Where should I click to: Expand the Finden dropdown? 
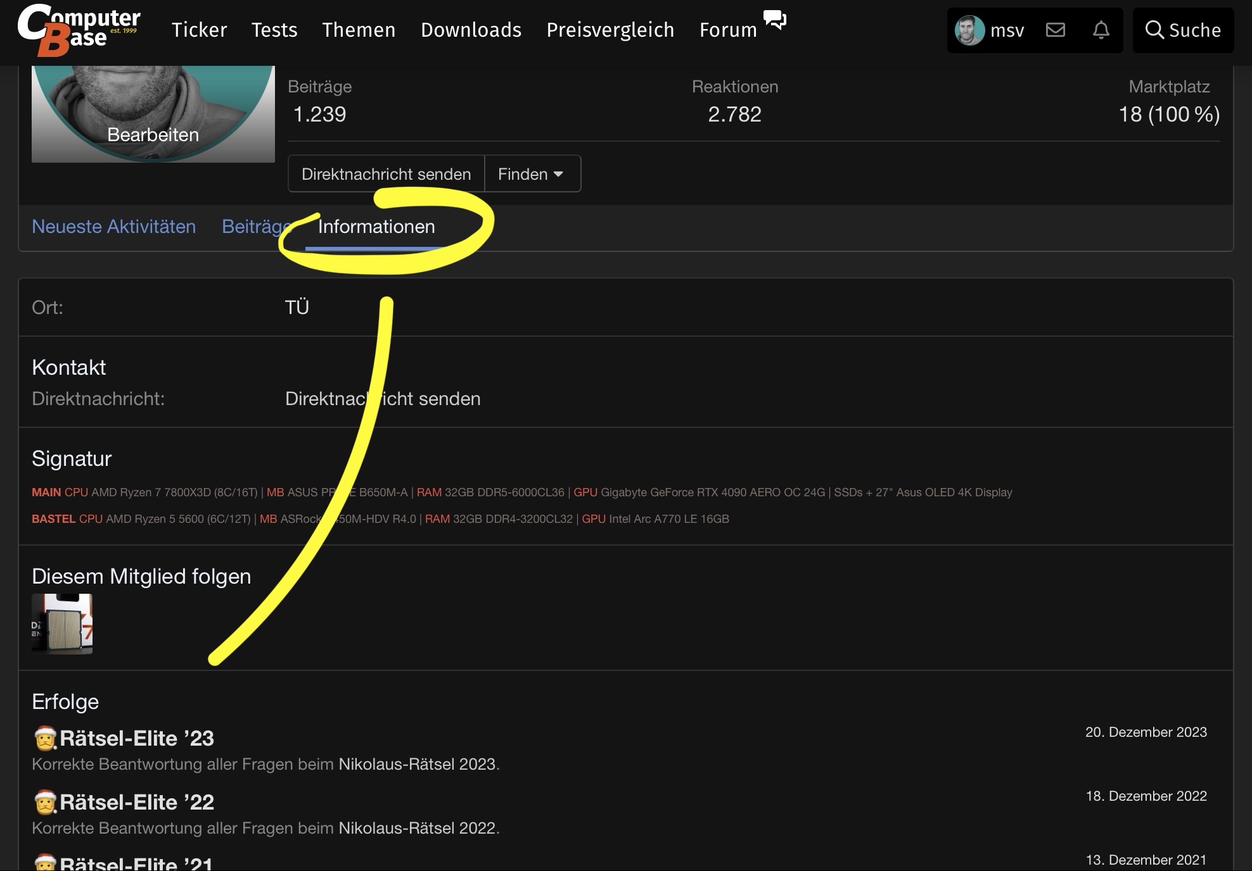(531, 174)
